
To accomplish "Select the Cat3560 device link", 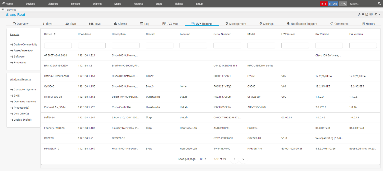I will pos(49,86).
